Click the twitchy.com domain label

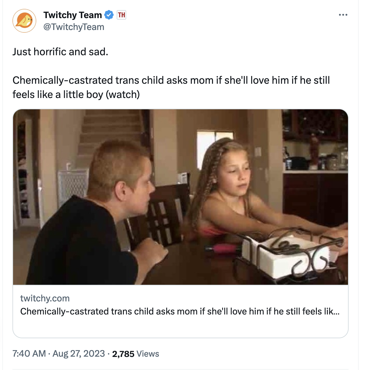coord(45,298)
